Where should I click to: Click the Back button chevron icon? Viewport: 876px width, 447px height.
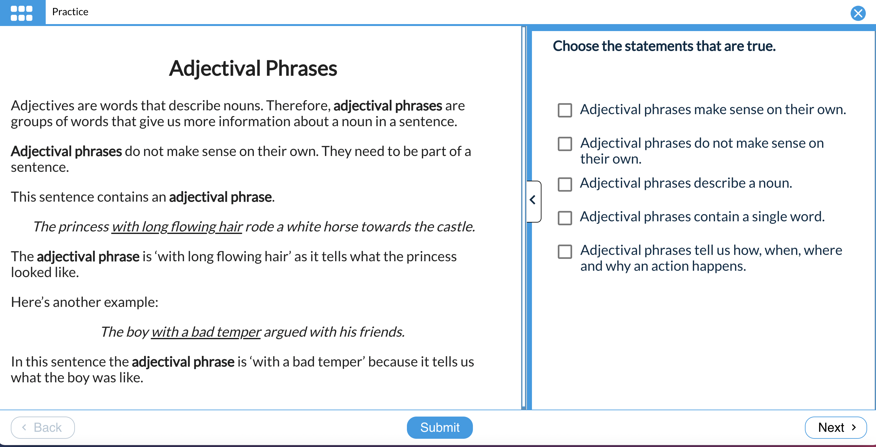[x=24, y=427]
